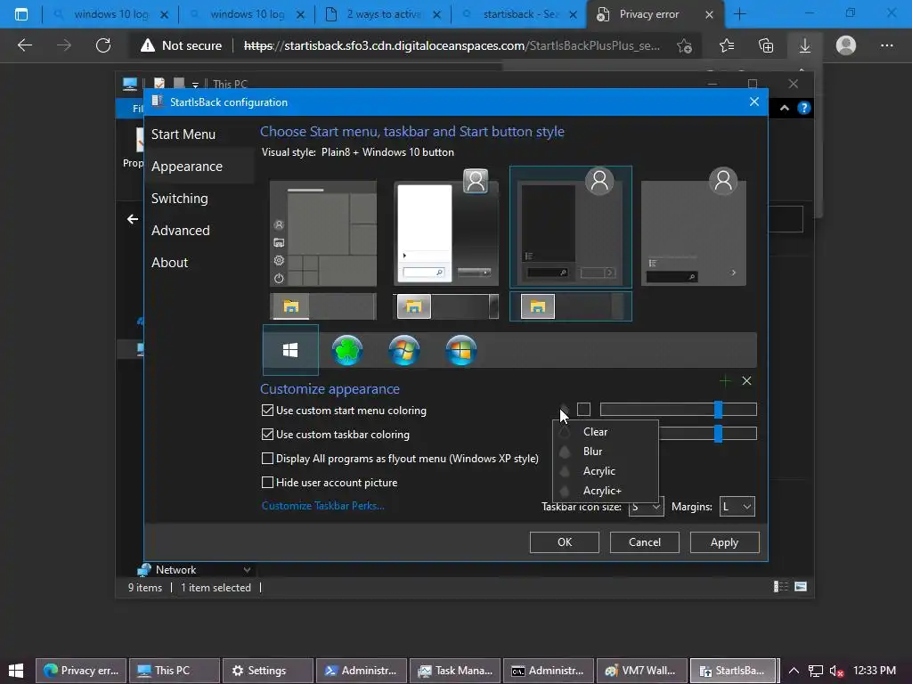Choose the Plain8 dark start menu style
Image resolution: width=912 pixels, height=684 pixels.
pos(571,227)
